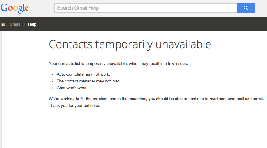This screenshot has width=267, height=148.
Task: Click the breadcrumb chevron between Gmail and Help
Action: pos(24,24)
